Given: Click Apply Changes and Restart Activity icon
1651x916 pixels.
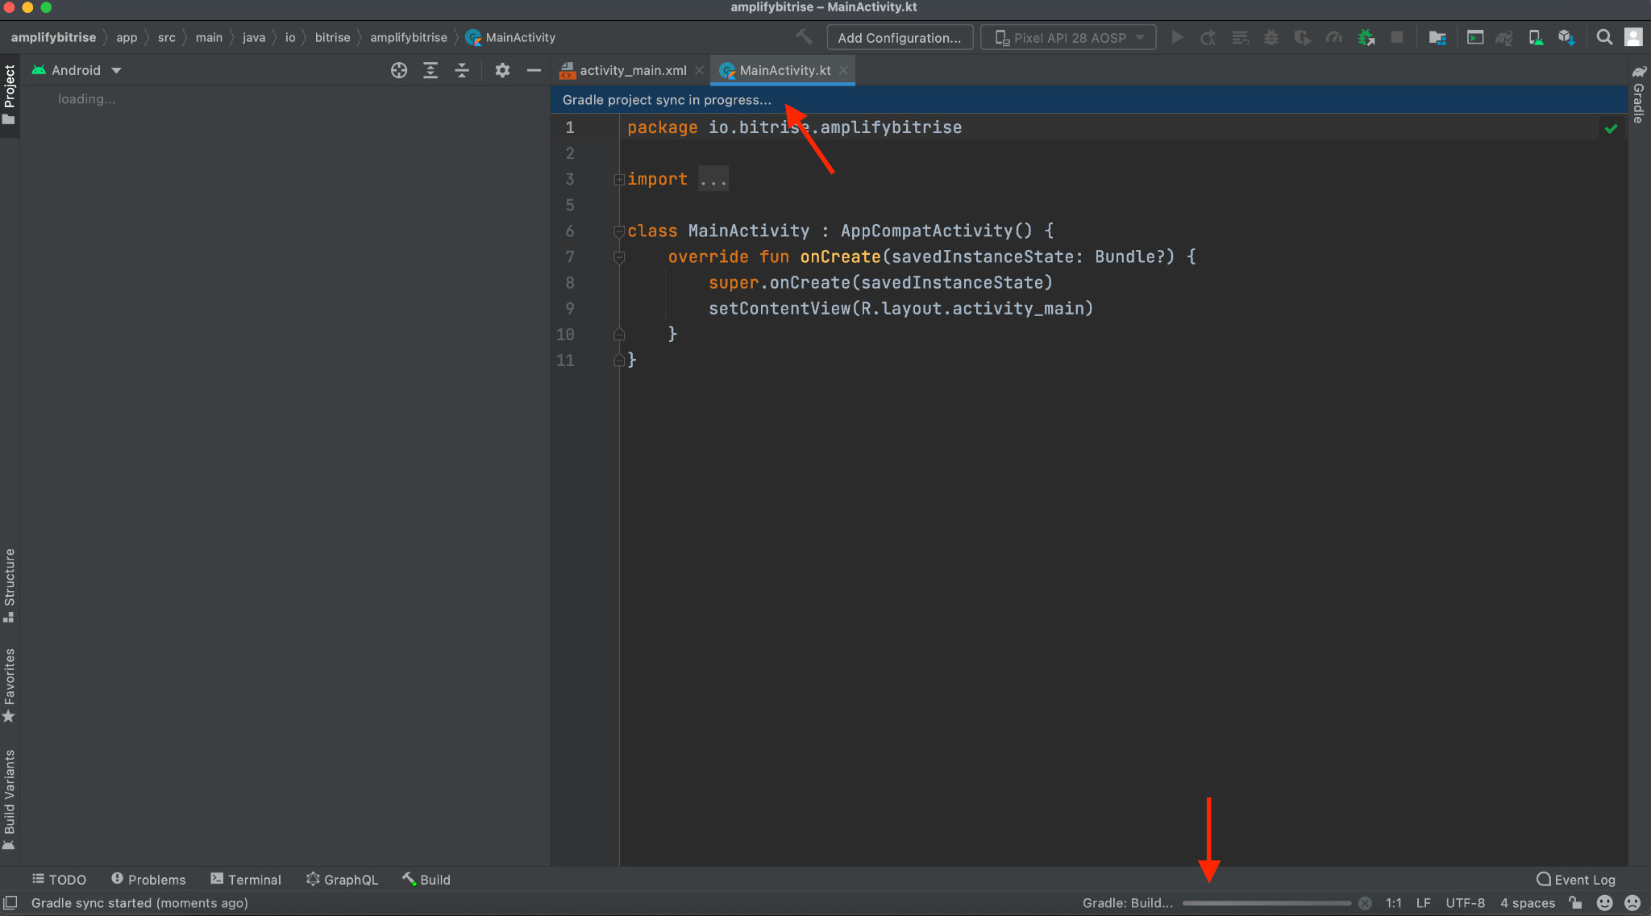Looking at the screenshot, I should tap(1208, 37).
